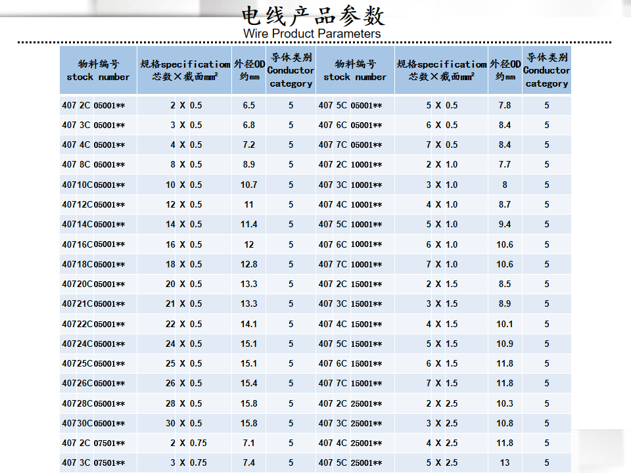This screenshot has height=473, width=631.
Task: Click outer diameter value '9.4'
Action: coord(505,225)
